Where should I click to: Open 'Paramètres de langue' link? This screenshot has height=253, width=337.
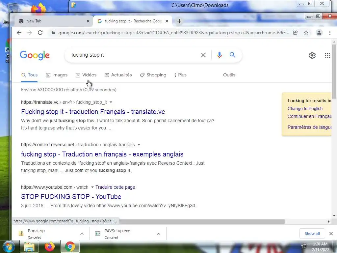point(309,127)
